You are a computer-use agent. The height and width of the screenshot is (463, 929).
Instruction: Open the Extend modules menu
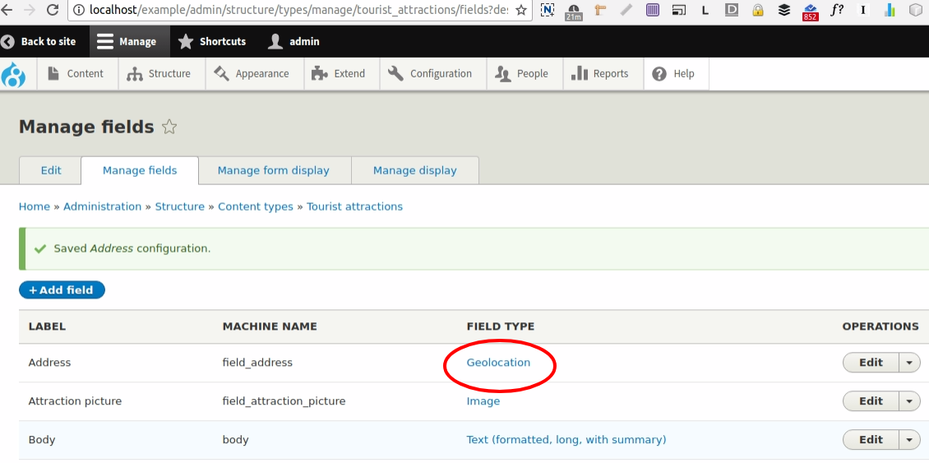point(339,74)
